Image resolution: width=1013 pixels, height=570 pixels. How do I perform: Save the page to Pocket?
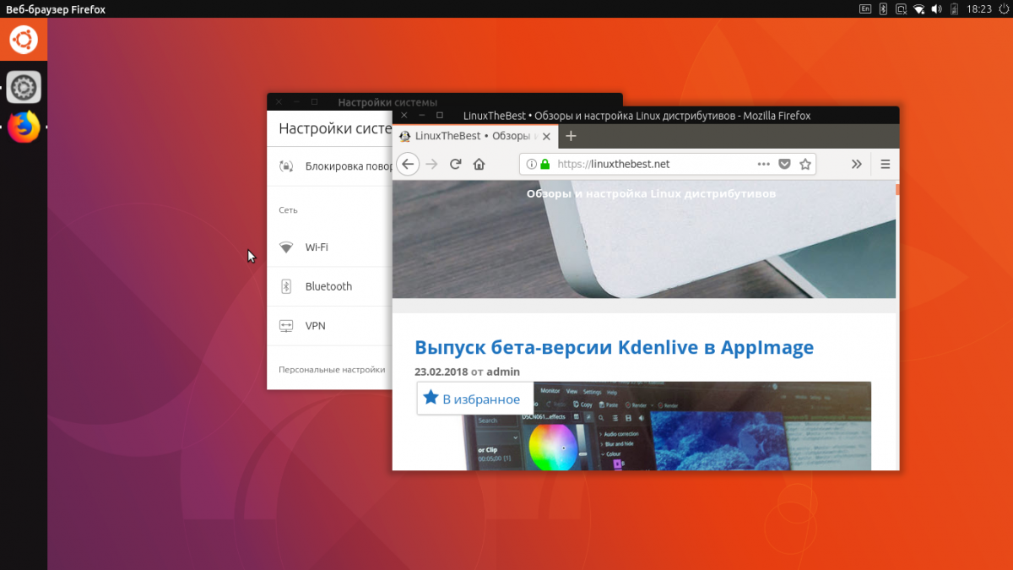coord(784,164)
